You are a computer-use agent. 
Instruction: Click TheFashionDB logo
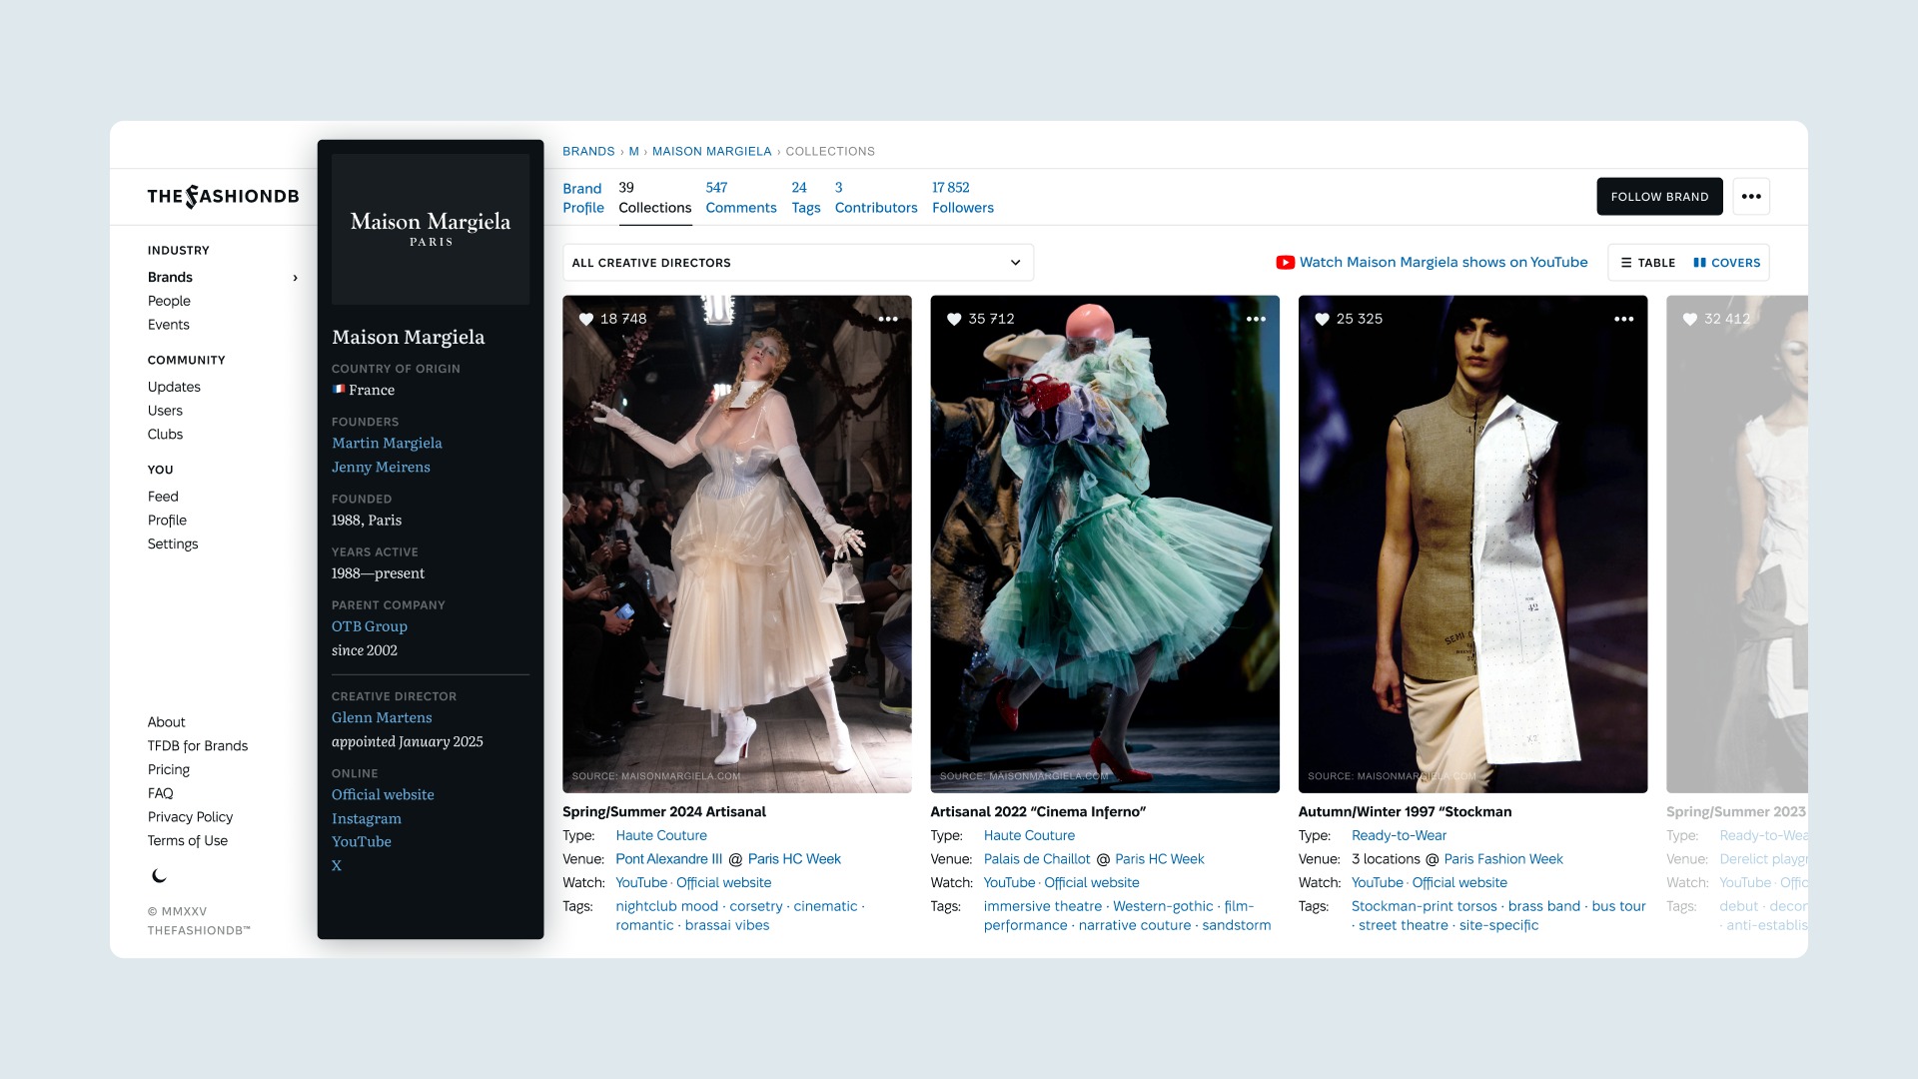(223, 196)
